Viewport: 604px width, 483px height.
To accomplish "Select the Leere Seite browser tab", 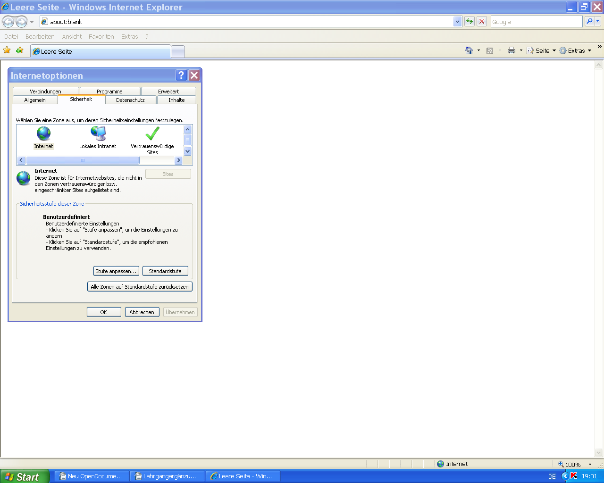I will click(101, 51).
